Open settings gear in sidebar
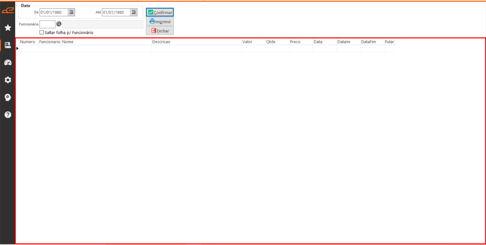Image resolution: width=486 pixels, height=245 pixels. [x=8, y=80]
